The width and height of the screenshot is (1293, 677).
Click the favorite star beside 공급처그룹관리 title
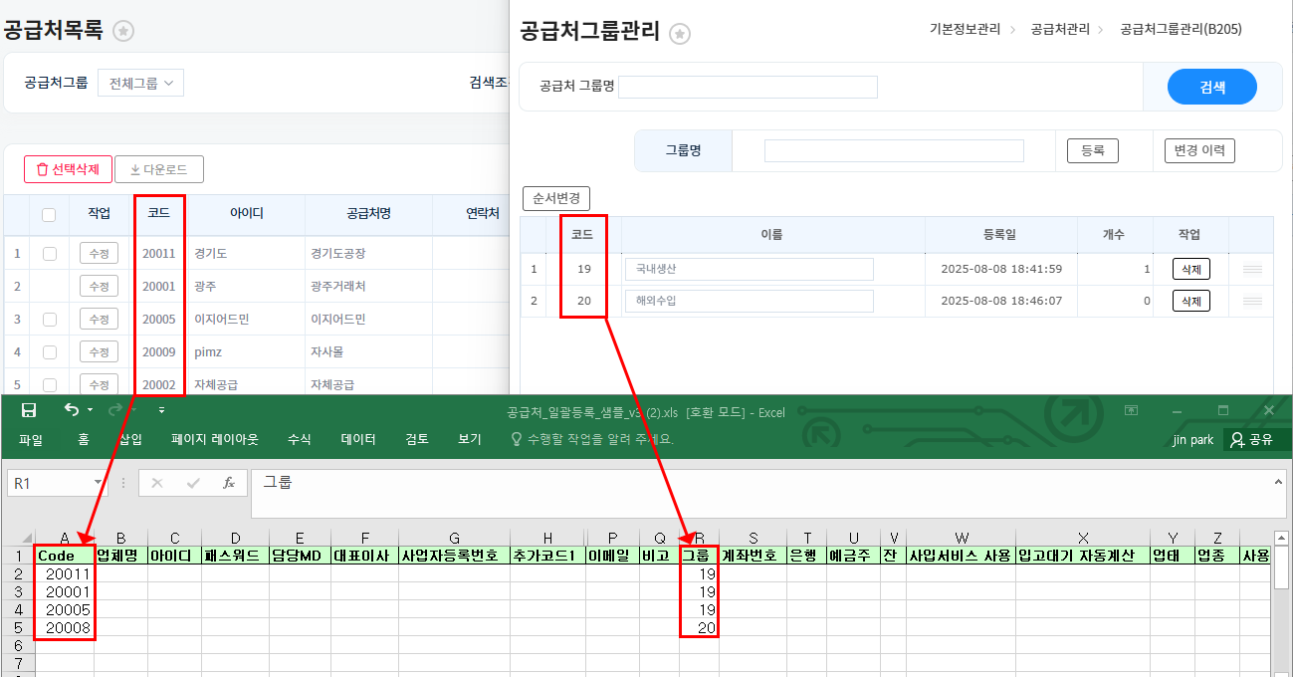pyautogui.click(x=680, y=34)
